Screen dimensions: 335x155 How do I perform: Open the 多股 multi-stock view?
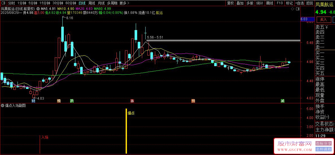tap(250, 3)
